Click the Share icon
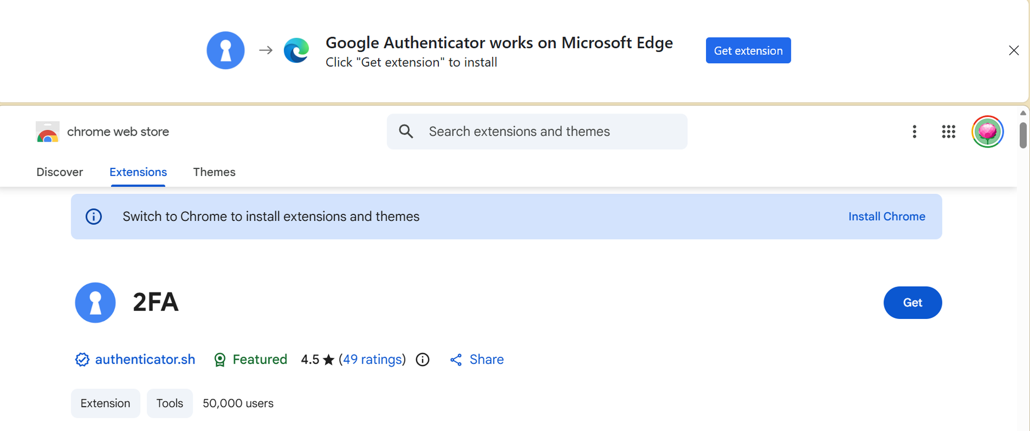 click(456, 360)
